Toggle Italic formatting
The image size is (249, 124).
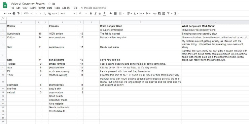[95, 14]
